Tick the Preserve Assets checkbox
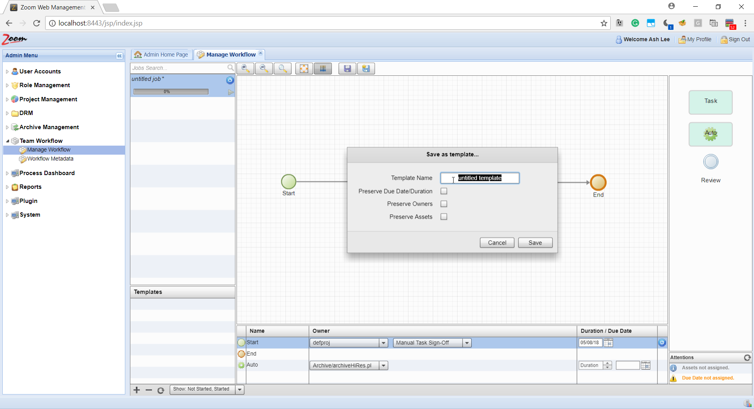754x409 pixels. [x=444, y=217]
